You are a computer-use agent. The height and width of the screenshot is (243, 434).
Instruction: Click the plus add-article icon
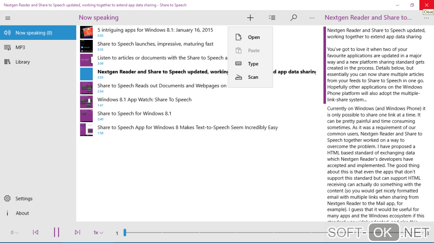tap(250, 18)
